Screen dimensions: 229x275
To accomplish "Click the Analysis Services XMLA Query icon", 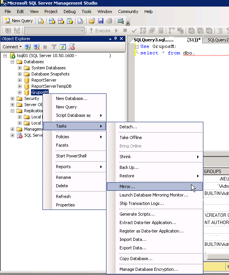I will coord(70,21).
